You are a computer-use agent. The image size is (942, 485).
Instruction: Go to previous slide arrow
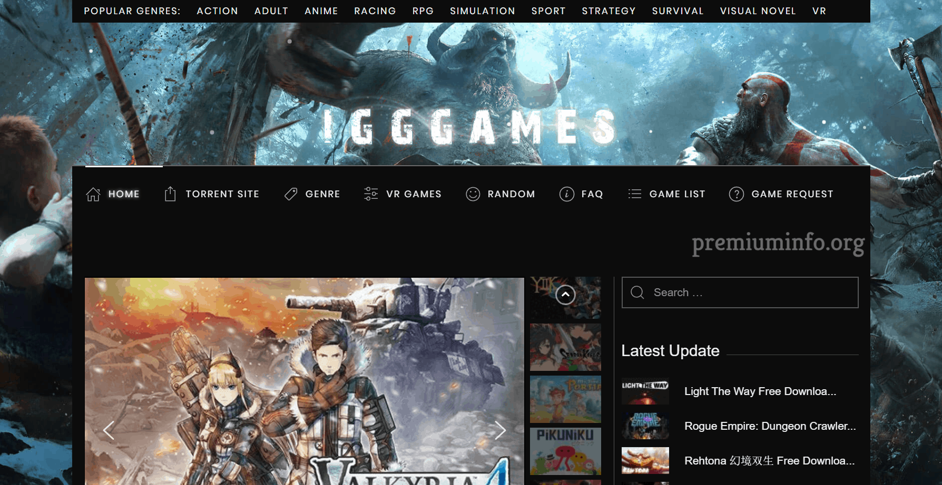[x=109, y=430]
